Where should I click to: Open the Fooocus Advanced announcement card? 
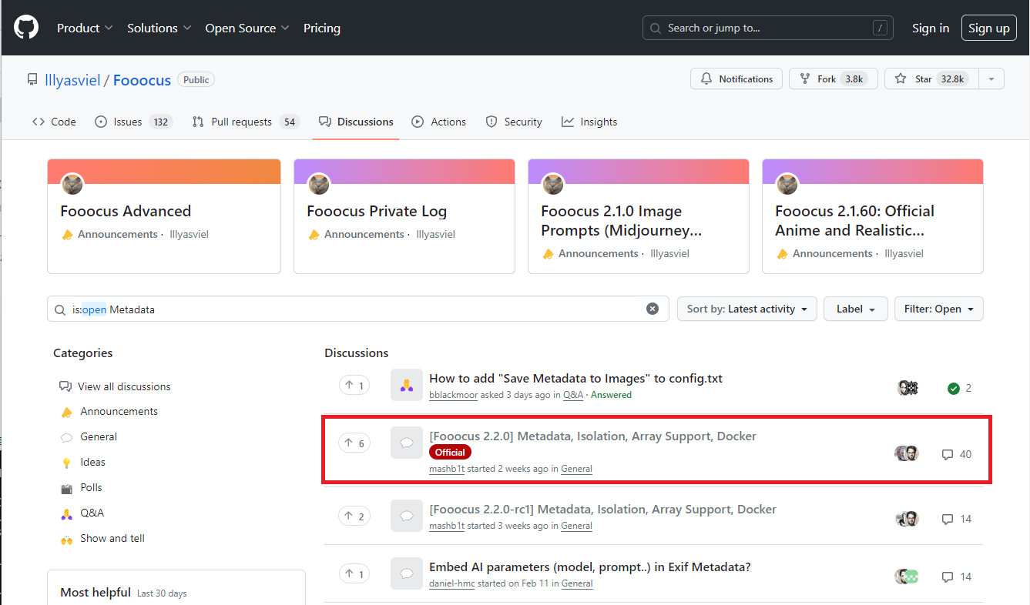pos(126,211)
